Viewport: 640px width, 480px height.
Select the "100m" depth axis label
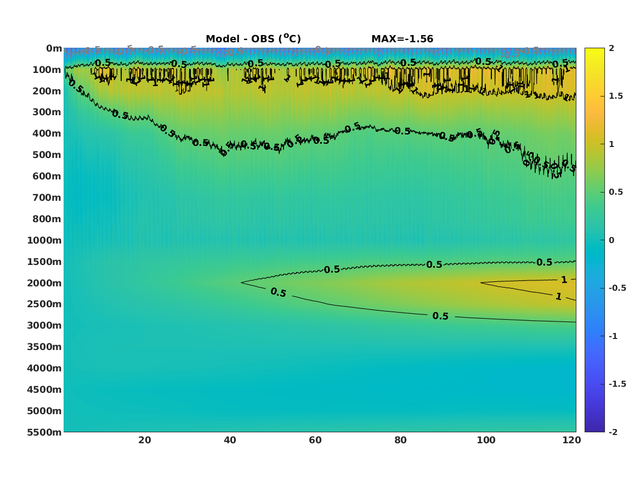click(47, 70)
